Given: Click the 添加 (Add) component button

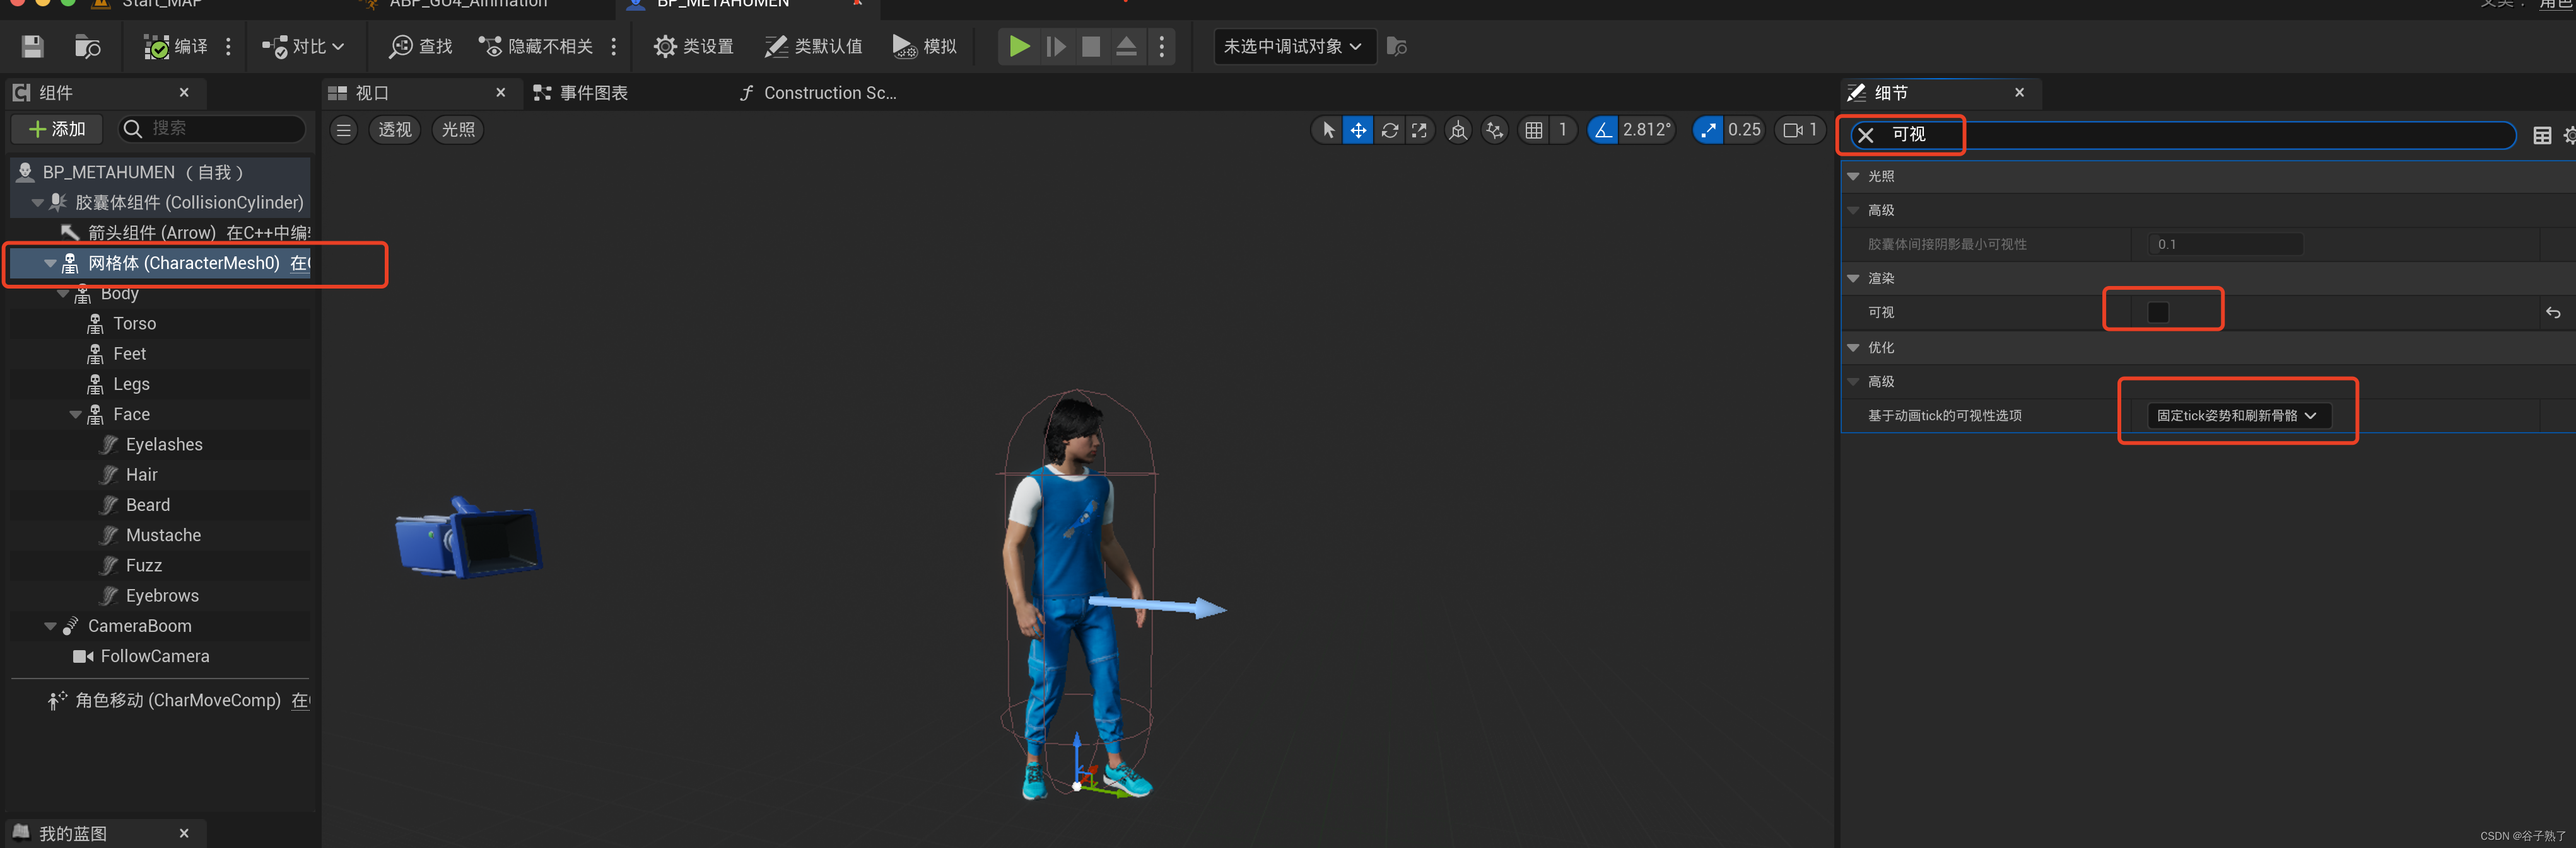Looking at the screenshot, I should (57, 129).
